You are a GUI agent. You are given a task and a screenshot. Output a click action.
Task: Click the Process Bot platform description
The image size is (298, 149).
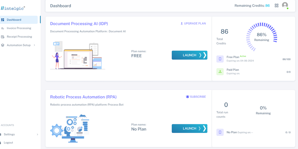point(87,105)
